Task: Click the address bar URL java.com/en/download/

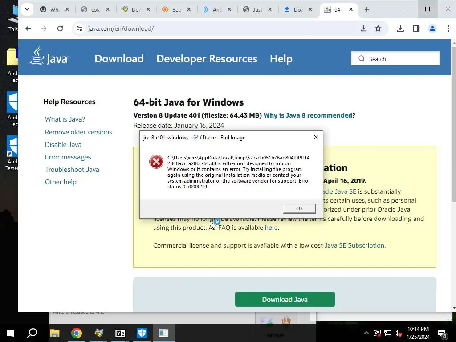Action: (x=121, y=28)
